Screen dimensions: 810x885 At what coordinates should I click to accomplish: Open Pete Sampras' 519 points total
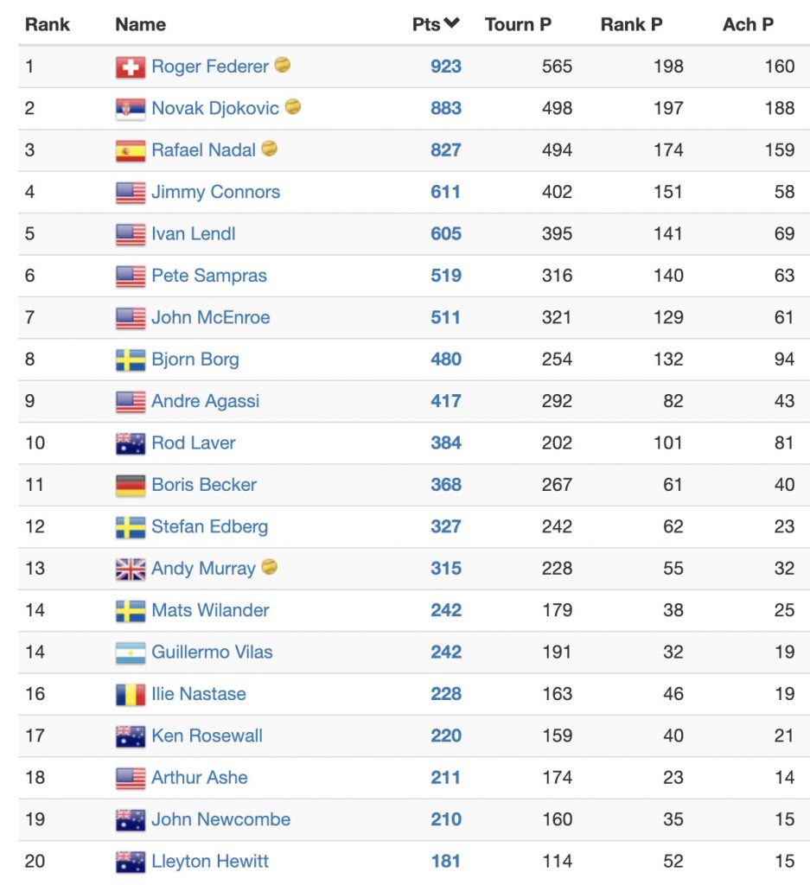[x=446, y=276]
